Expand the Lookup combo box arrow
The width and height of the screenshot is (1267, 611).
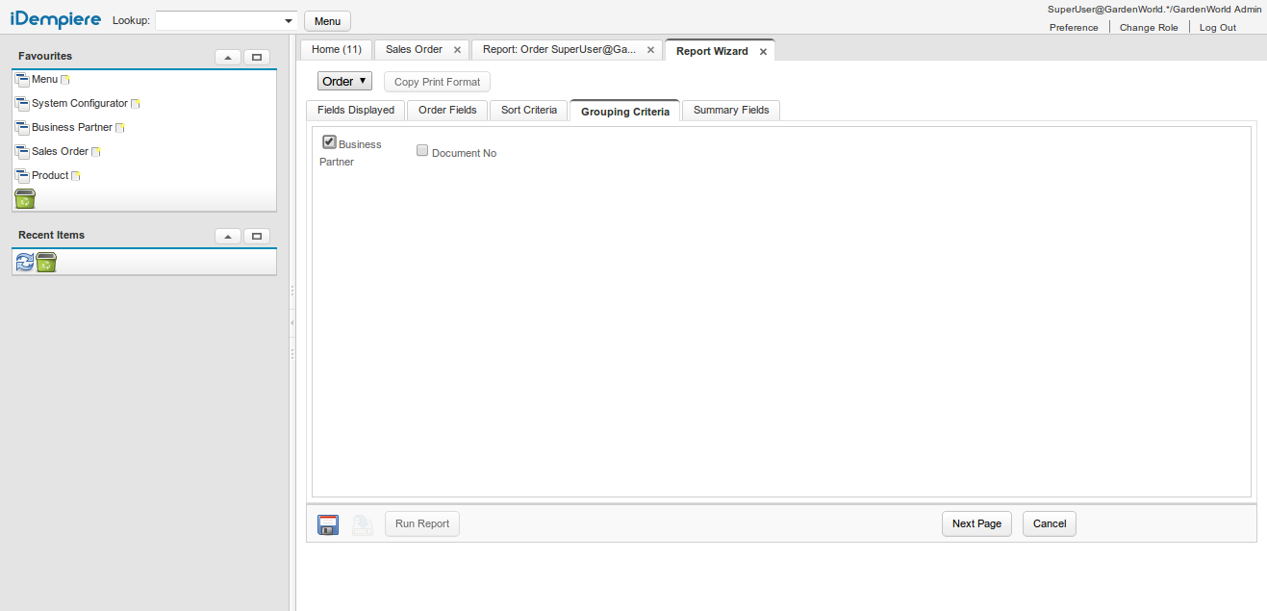(289, 21)
